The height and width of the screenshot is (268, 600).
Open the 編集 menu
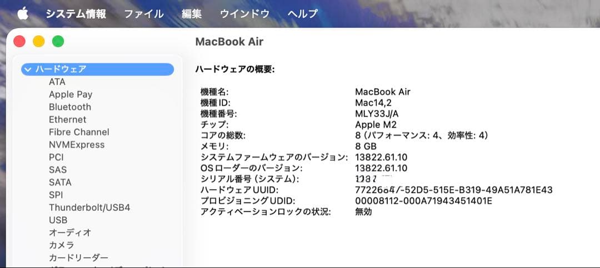(x=192, y=14)
